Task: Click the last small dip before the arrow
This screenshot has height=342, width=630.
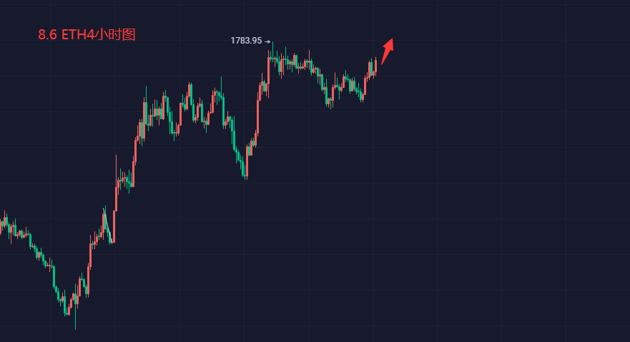Action: click(x=363, y=97)
